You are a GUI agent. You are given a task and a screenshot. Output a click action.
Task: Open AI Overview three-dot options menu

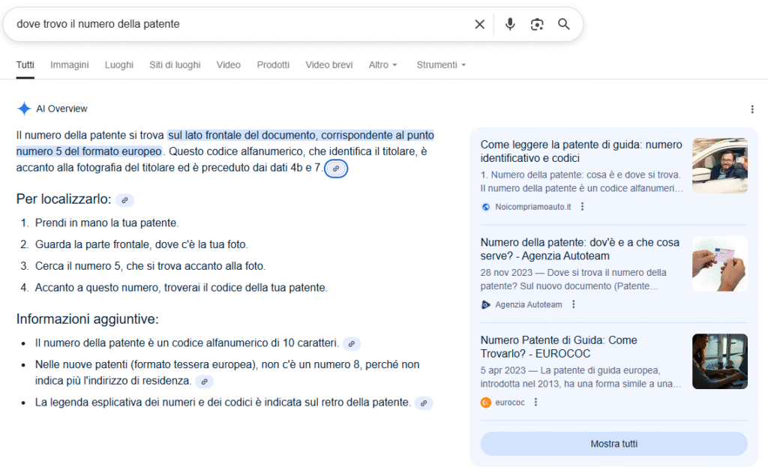coord(752,109)
